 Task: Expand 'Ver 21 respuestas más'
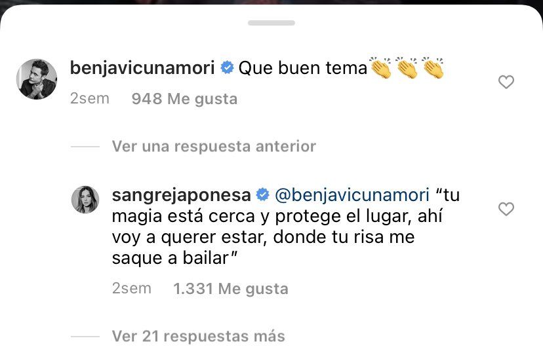pos(199,336)
